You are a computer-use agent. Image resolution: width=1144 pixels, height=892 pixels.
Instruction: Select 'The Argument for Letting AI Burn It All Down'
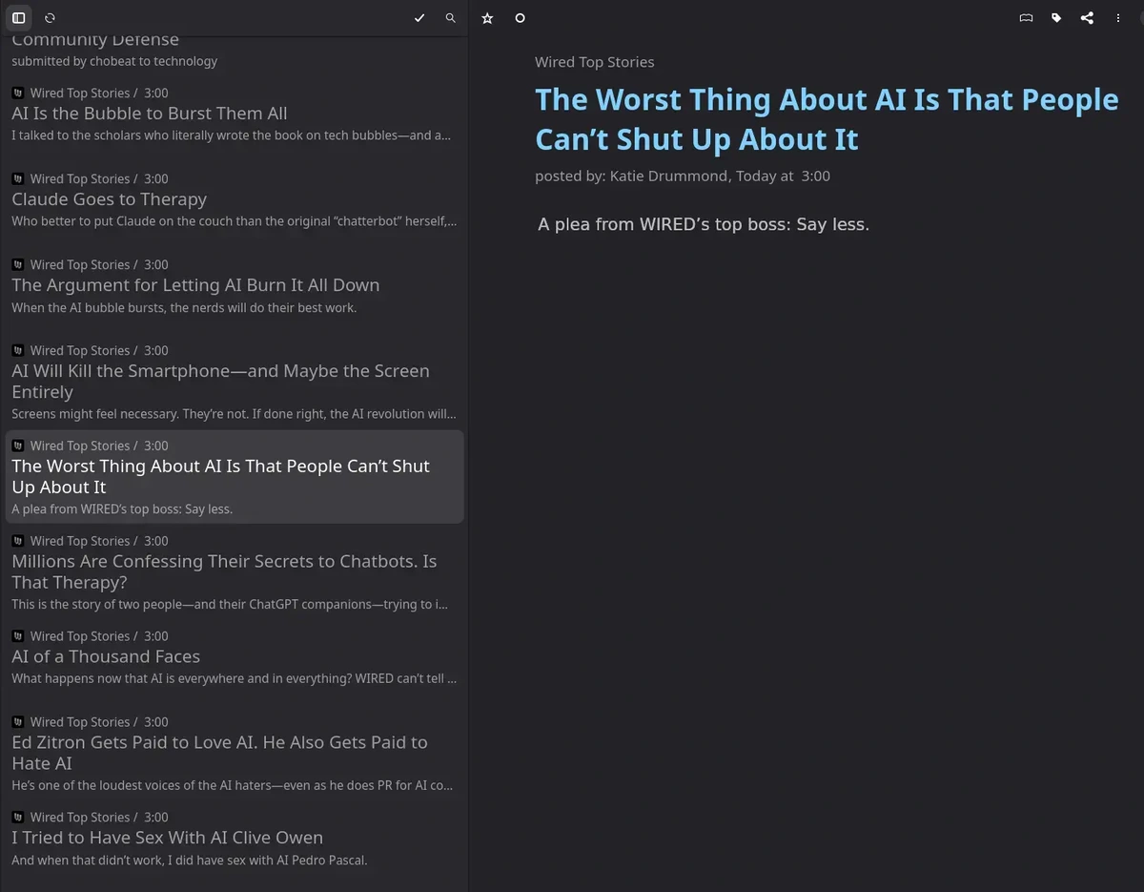pos(195,285)
